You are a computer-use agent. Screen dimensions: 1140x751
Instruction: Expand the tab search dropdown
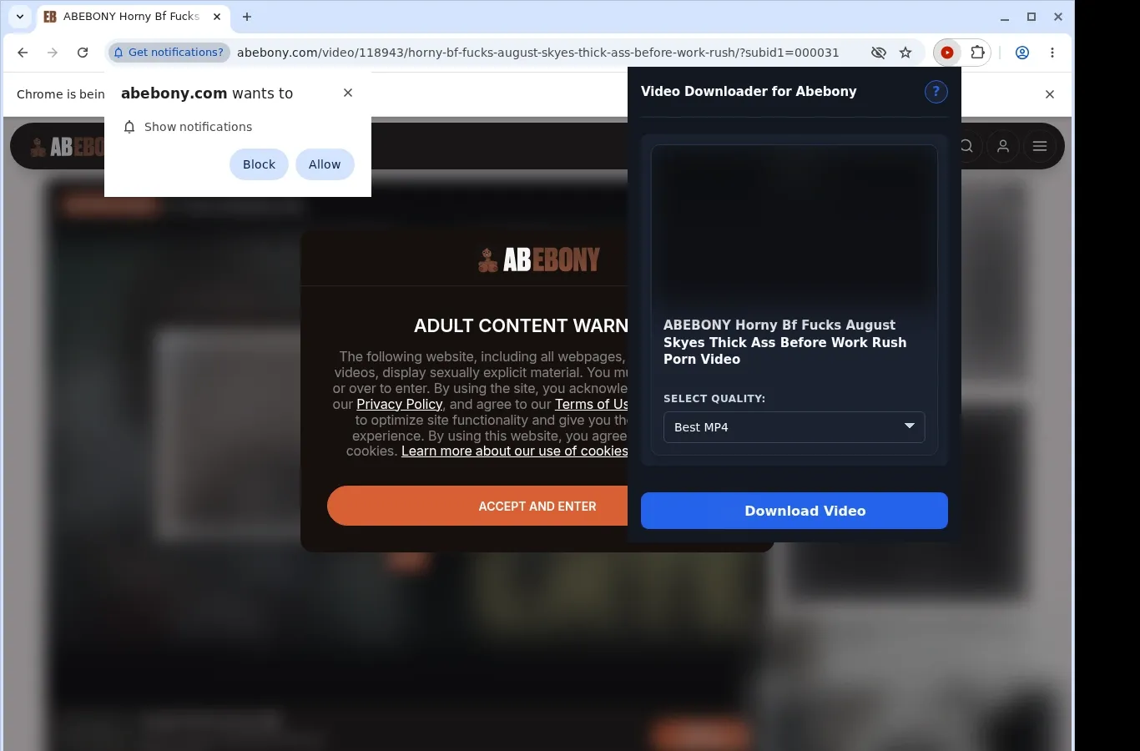(x=20, y=17)
